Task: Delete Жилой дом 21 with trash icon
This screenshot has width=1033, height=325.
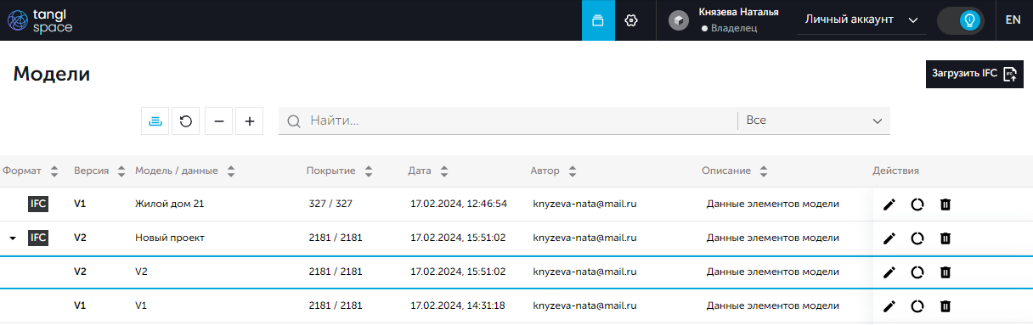Action: click(945, 205)
